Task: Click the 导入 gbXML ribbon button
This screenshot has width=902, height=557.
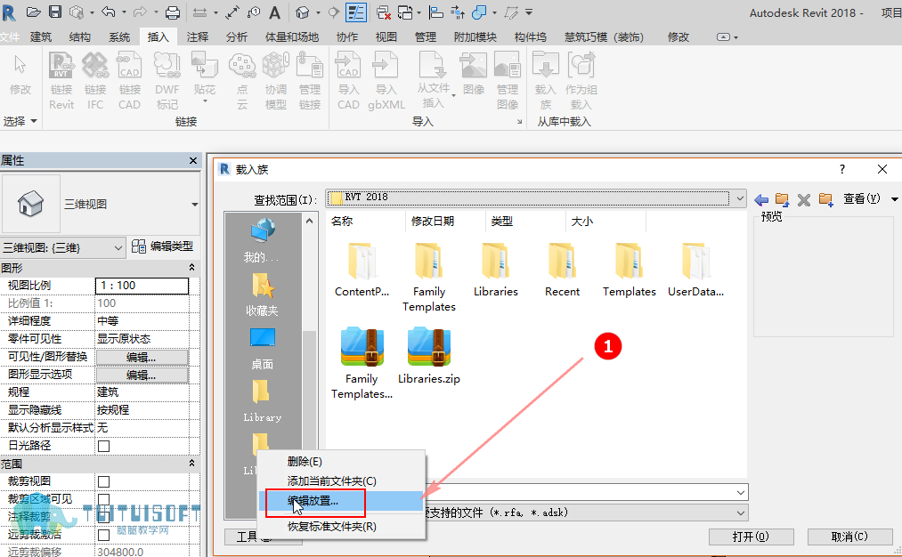Action: coord(386,80)
